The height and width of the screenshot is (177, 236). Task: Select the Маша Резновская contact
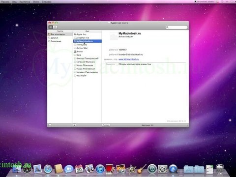pos(88,69)
